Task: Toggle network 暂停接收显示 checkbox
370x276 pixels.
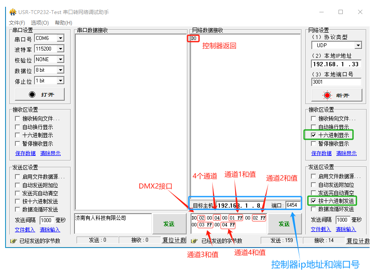Action: tap(313, 143)
